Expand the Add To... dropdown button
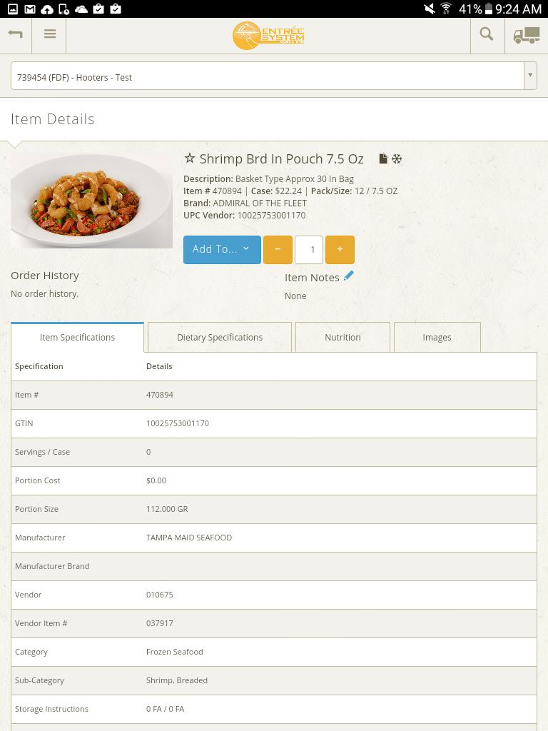This screenshot has width=548, height=731. 222,249
